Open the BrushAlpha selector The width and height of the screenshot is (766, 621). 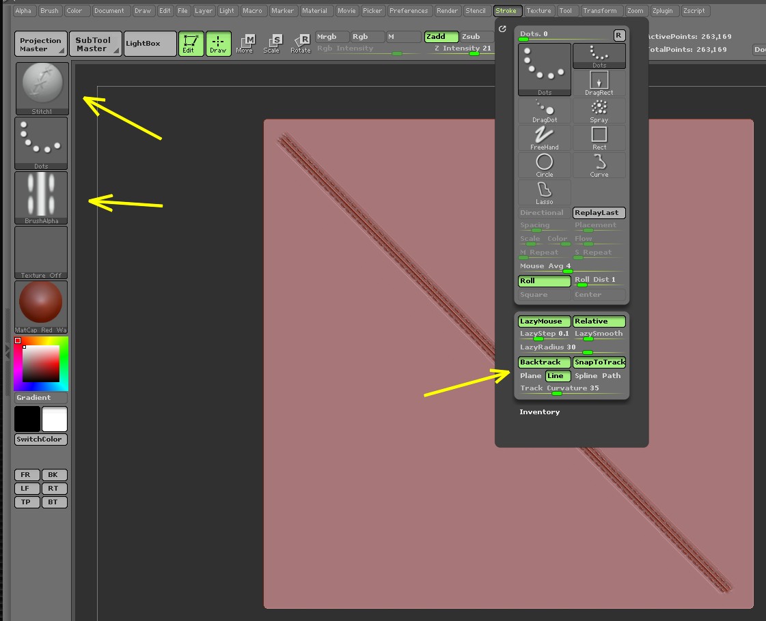point(41,198)
